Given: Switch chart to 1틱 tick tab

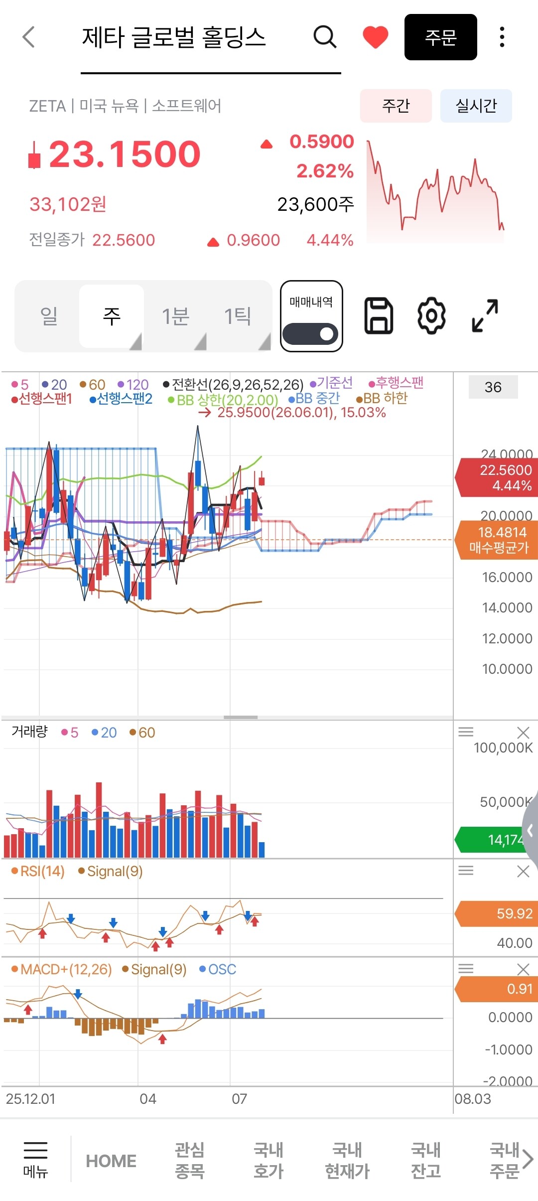Looking at the screenshot, I should coord(238,316).
